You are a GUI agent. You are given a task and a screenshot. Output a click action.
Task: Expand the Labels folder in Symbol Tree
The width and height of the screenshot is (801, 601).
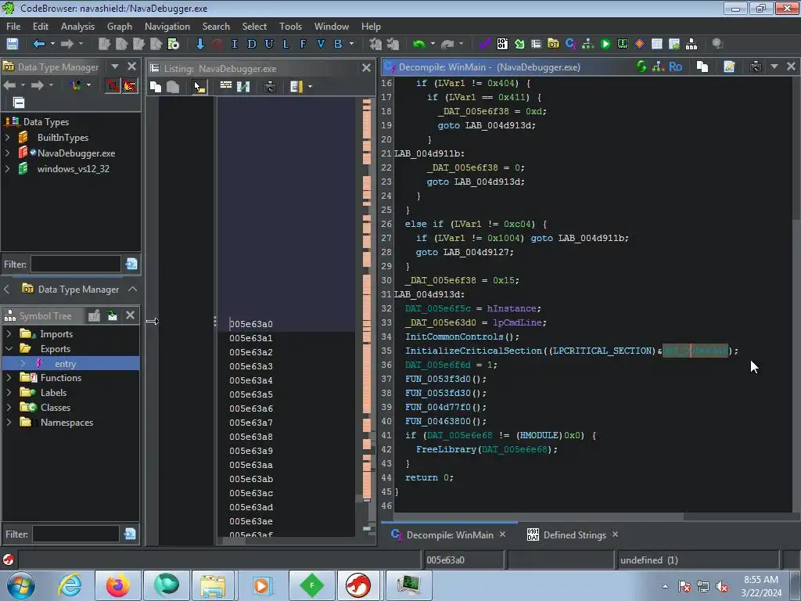pos(9,393)
